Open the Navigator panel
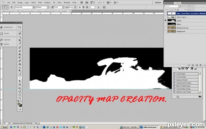The image size is (206, 129). pos(8,27)
